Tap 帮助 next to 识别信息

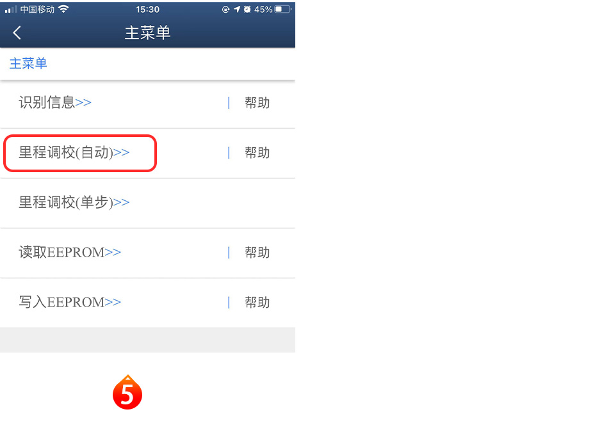[x=257, y=103]
